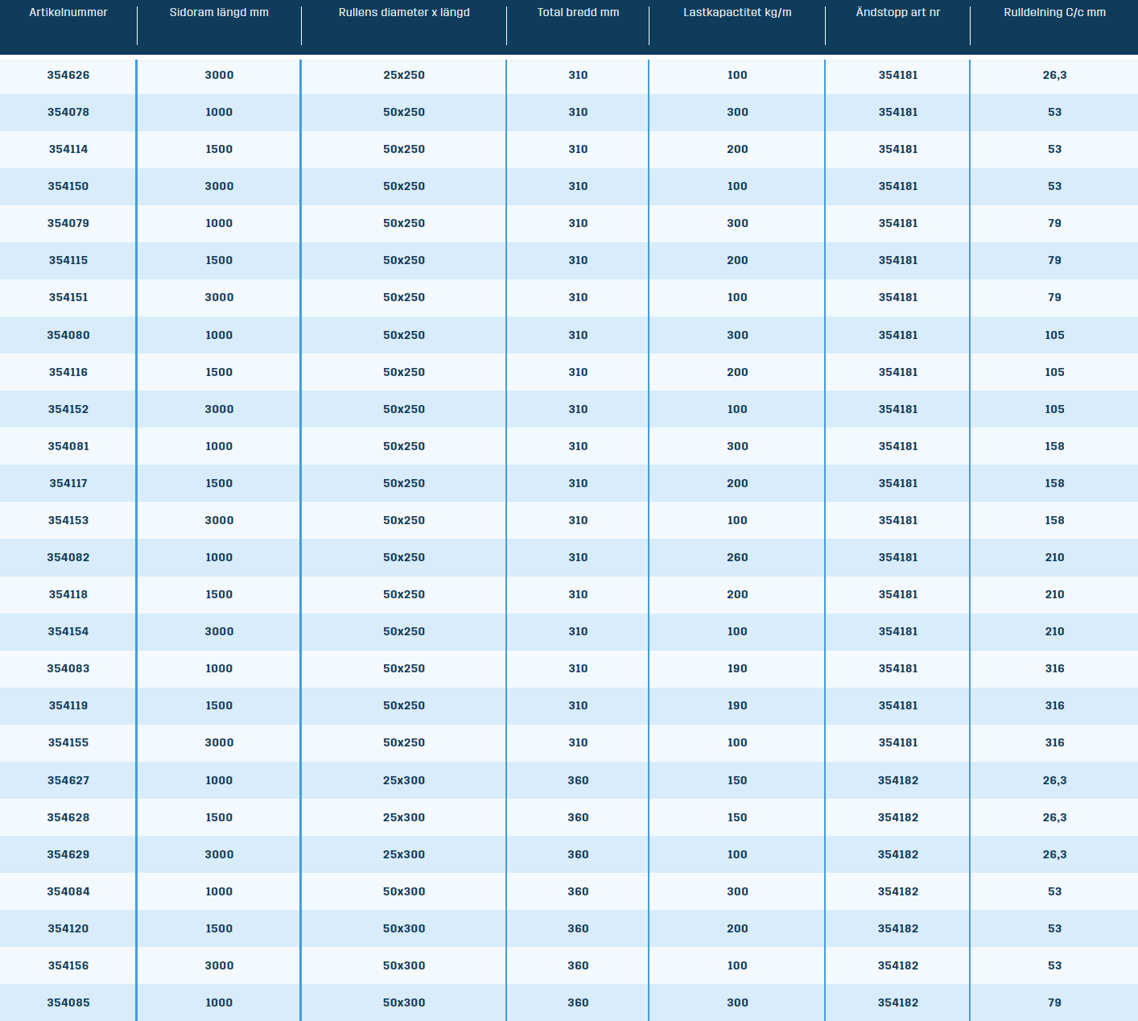Select article number 354153

68,520
